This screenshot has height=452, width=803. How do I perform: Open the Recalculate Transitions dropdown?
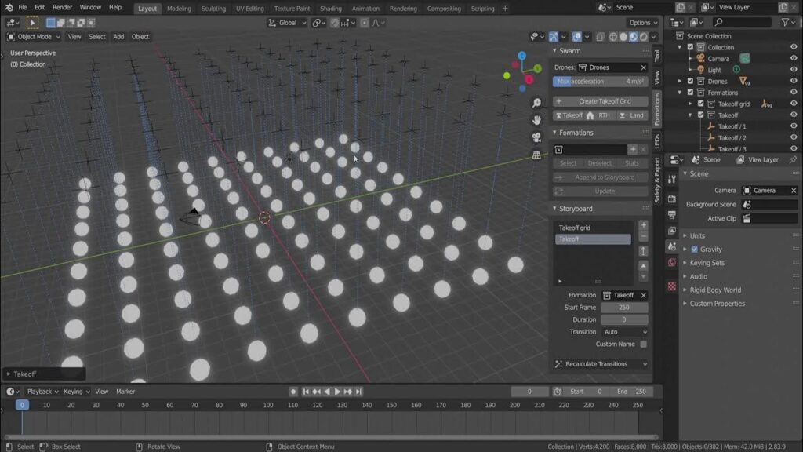point(600,364)
